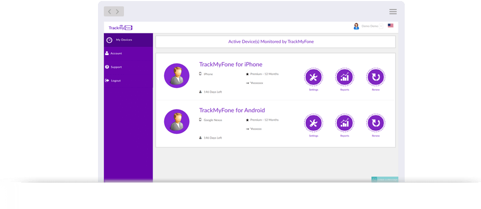Viewport: 481px width, 209px height.
Task: Expand the Demo Demo user dropdown
Action: click(381, 26)
